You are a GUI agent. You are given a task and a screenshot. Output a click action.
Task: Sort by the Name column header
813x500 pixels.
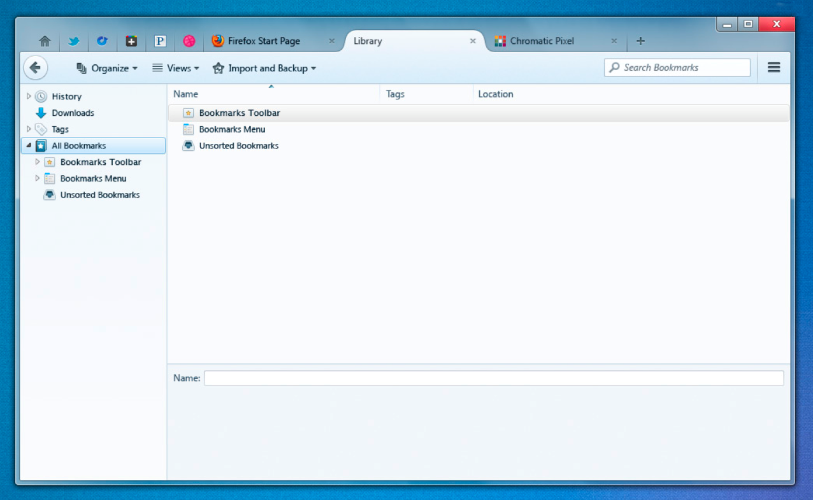[274, 94]
